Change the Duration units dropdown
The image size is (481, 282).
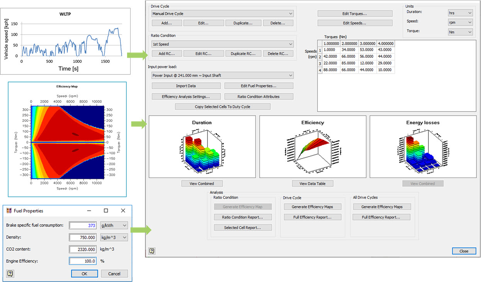(460, 13)
